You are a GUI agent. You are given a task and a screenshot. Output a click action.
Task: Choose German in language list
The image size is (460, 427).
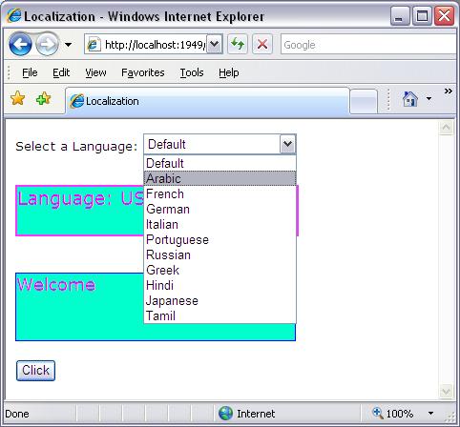(220, 209)
